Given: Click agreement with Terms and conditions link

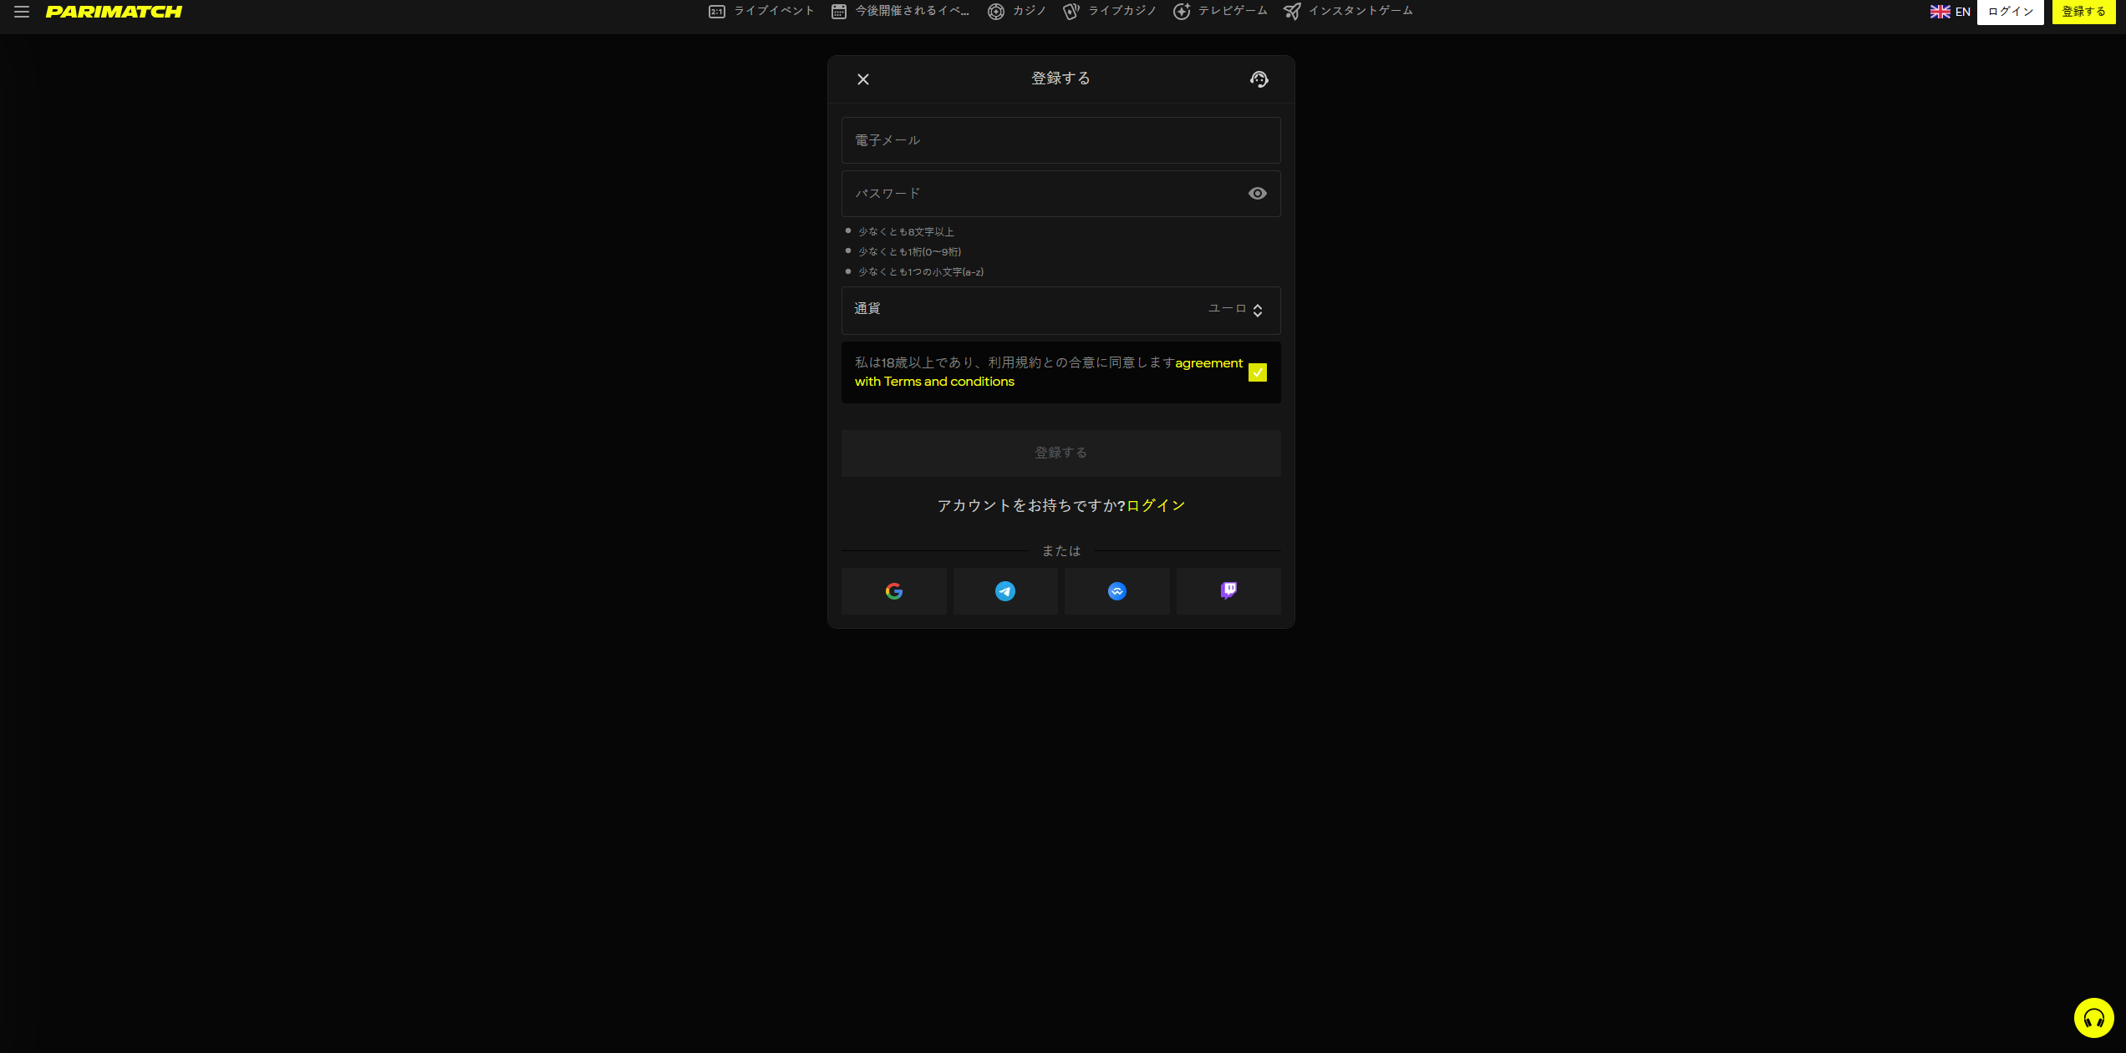Looking at the screenshot, I should click(934, 382).
